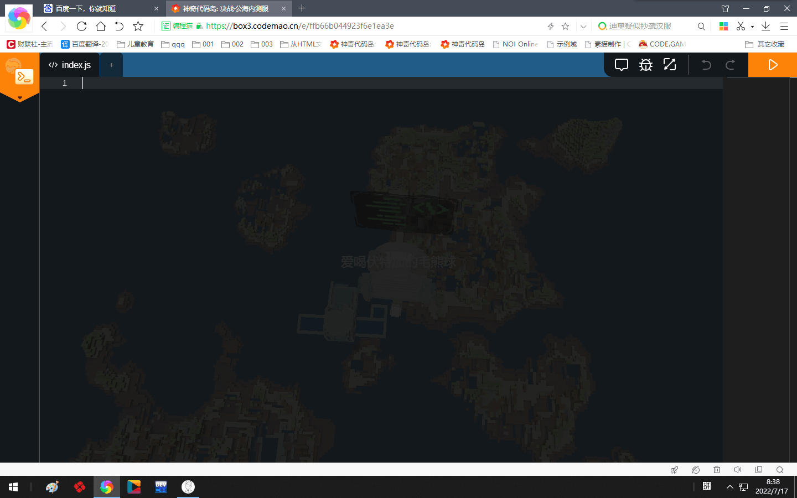Viewport: 797px width, 498px height.
Task: Open the Windows Start menu
Action: click(x=13, y=487)
